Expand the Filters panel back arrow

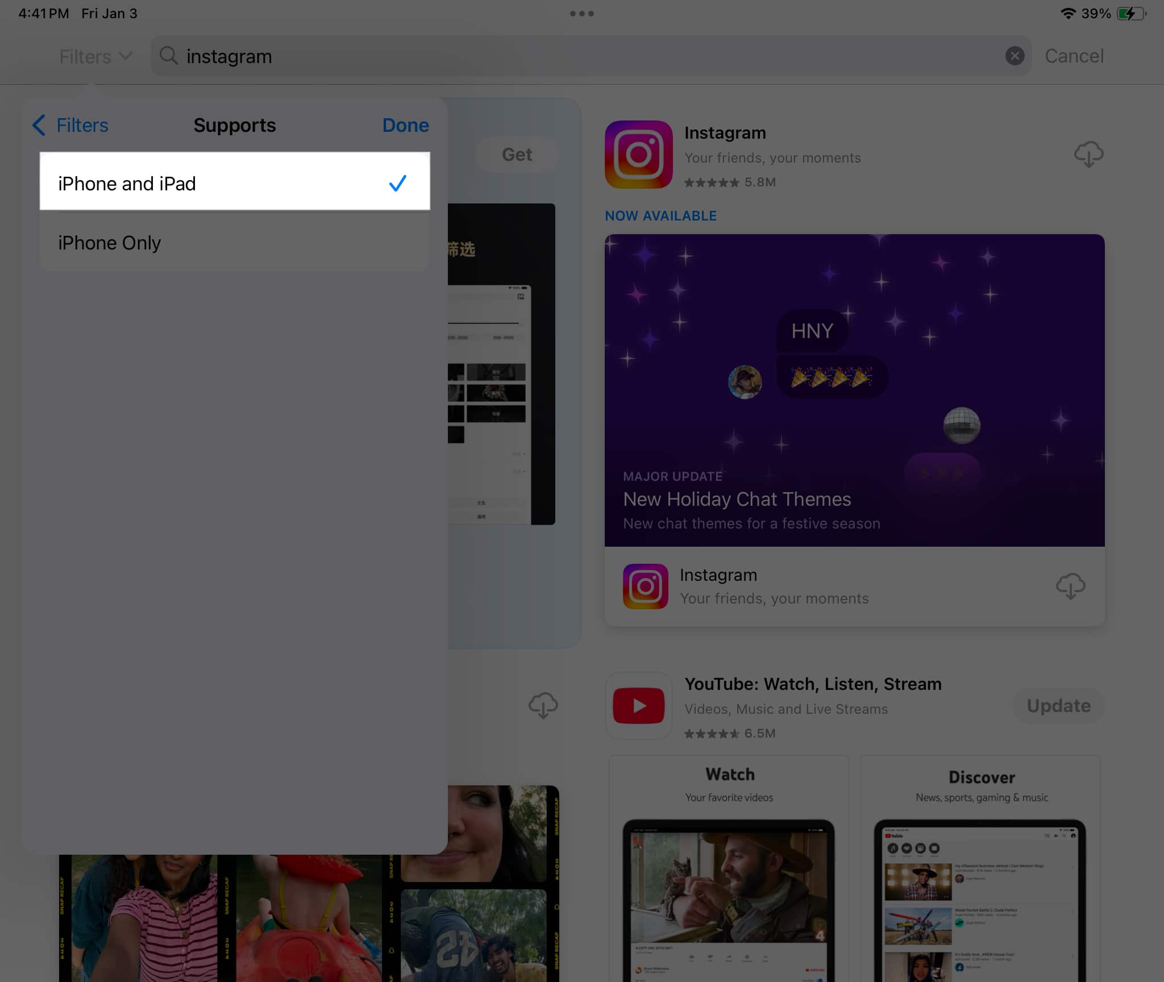pos(40,124)
